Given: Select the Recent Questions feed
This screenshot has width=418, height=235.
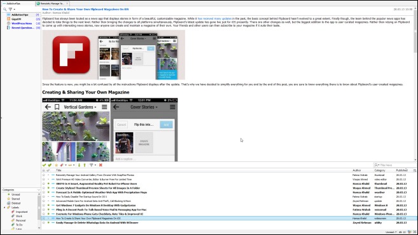Looking at the screenshot, I should 22,28.
